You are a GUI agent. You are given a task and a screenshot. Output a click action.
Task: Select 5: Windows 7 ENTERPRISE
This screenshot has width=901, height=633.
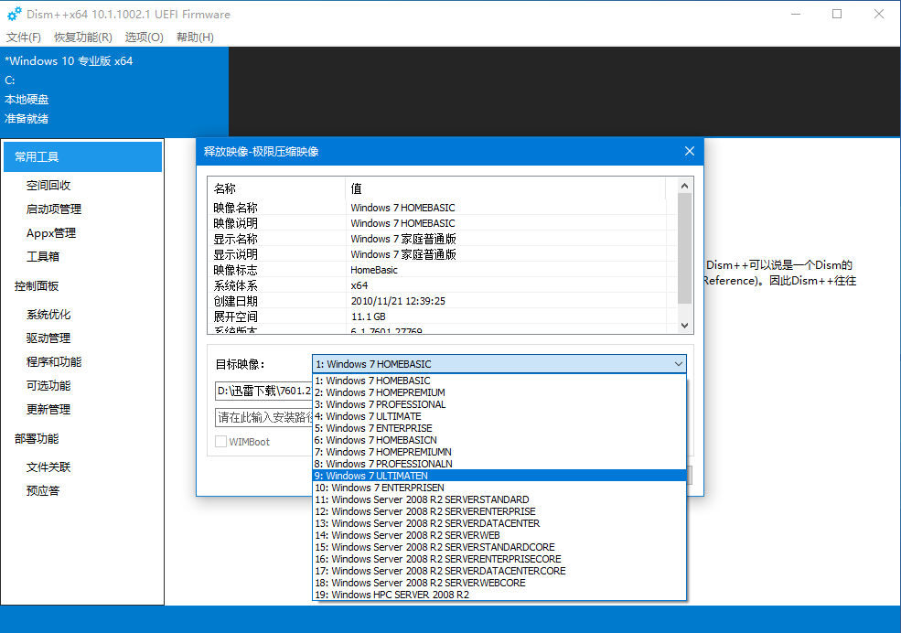(499, 428)
